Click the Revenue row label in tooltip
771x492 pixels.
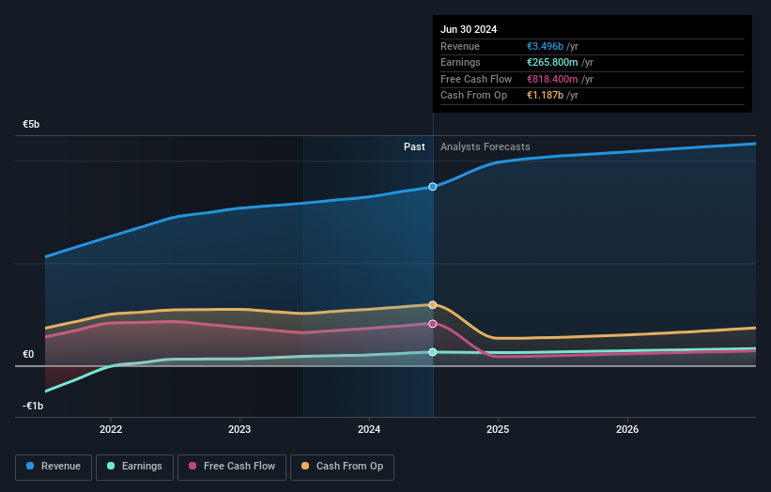pos(460,46)
